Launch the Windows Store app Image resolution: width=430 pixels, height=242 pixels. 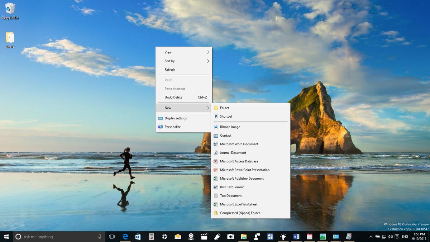coord(138,237)
